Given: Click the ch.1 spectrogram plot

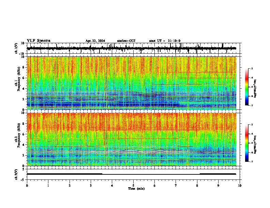Looking at the screenshot, I should [x=132, y=83].
